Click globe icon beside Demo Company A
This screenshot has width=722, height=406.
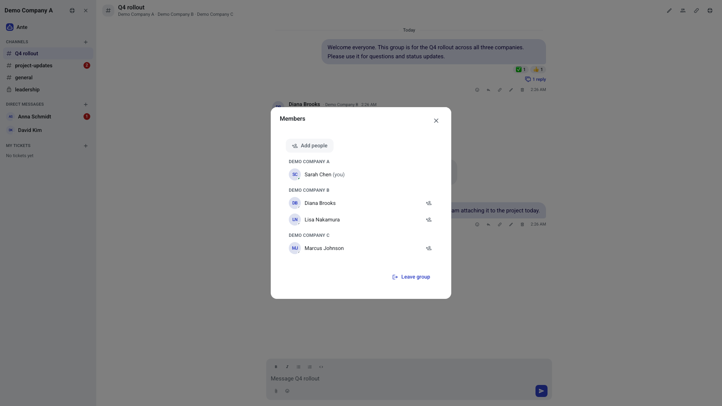[x=72, y=11]
